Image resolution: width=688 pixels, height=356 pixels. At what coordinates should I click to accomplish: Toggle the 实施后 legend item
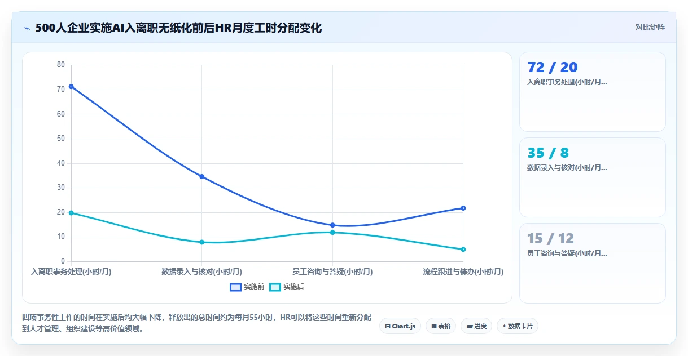click(x=287, y=287)
